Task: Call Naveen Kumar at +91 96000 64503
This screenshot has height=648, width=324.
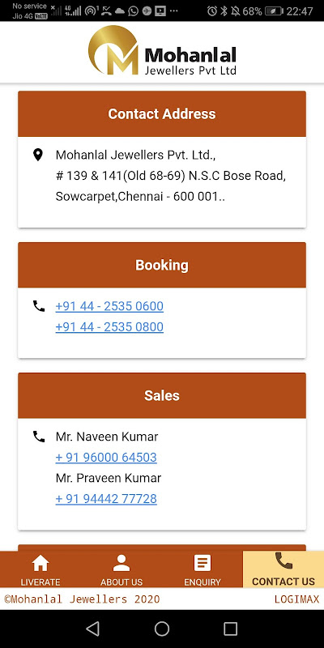Action: pos(106,458)
